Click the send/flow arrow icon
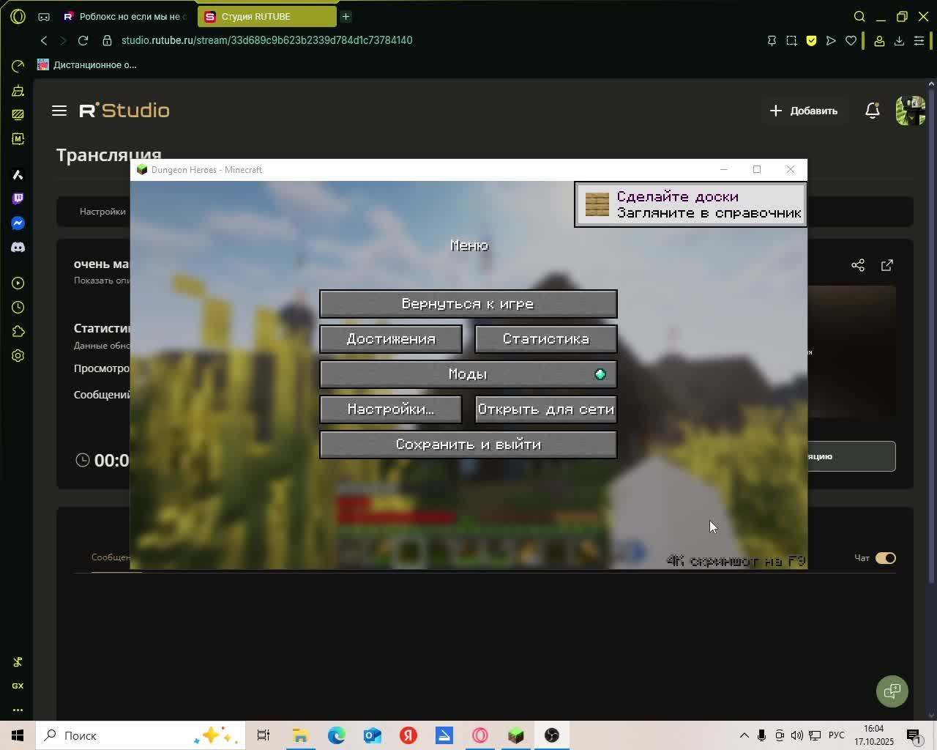 pos(831,40)
